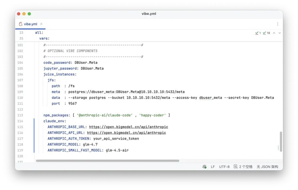Click the 'jfs:' key

[x=52, y=80]
